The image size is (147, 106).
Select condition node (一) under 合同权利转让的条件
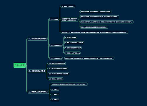click(x=57, y=63)
